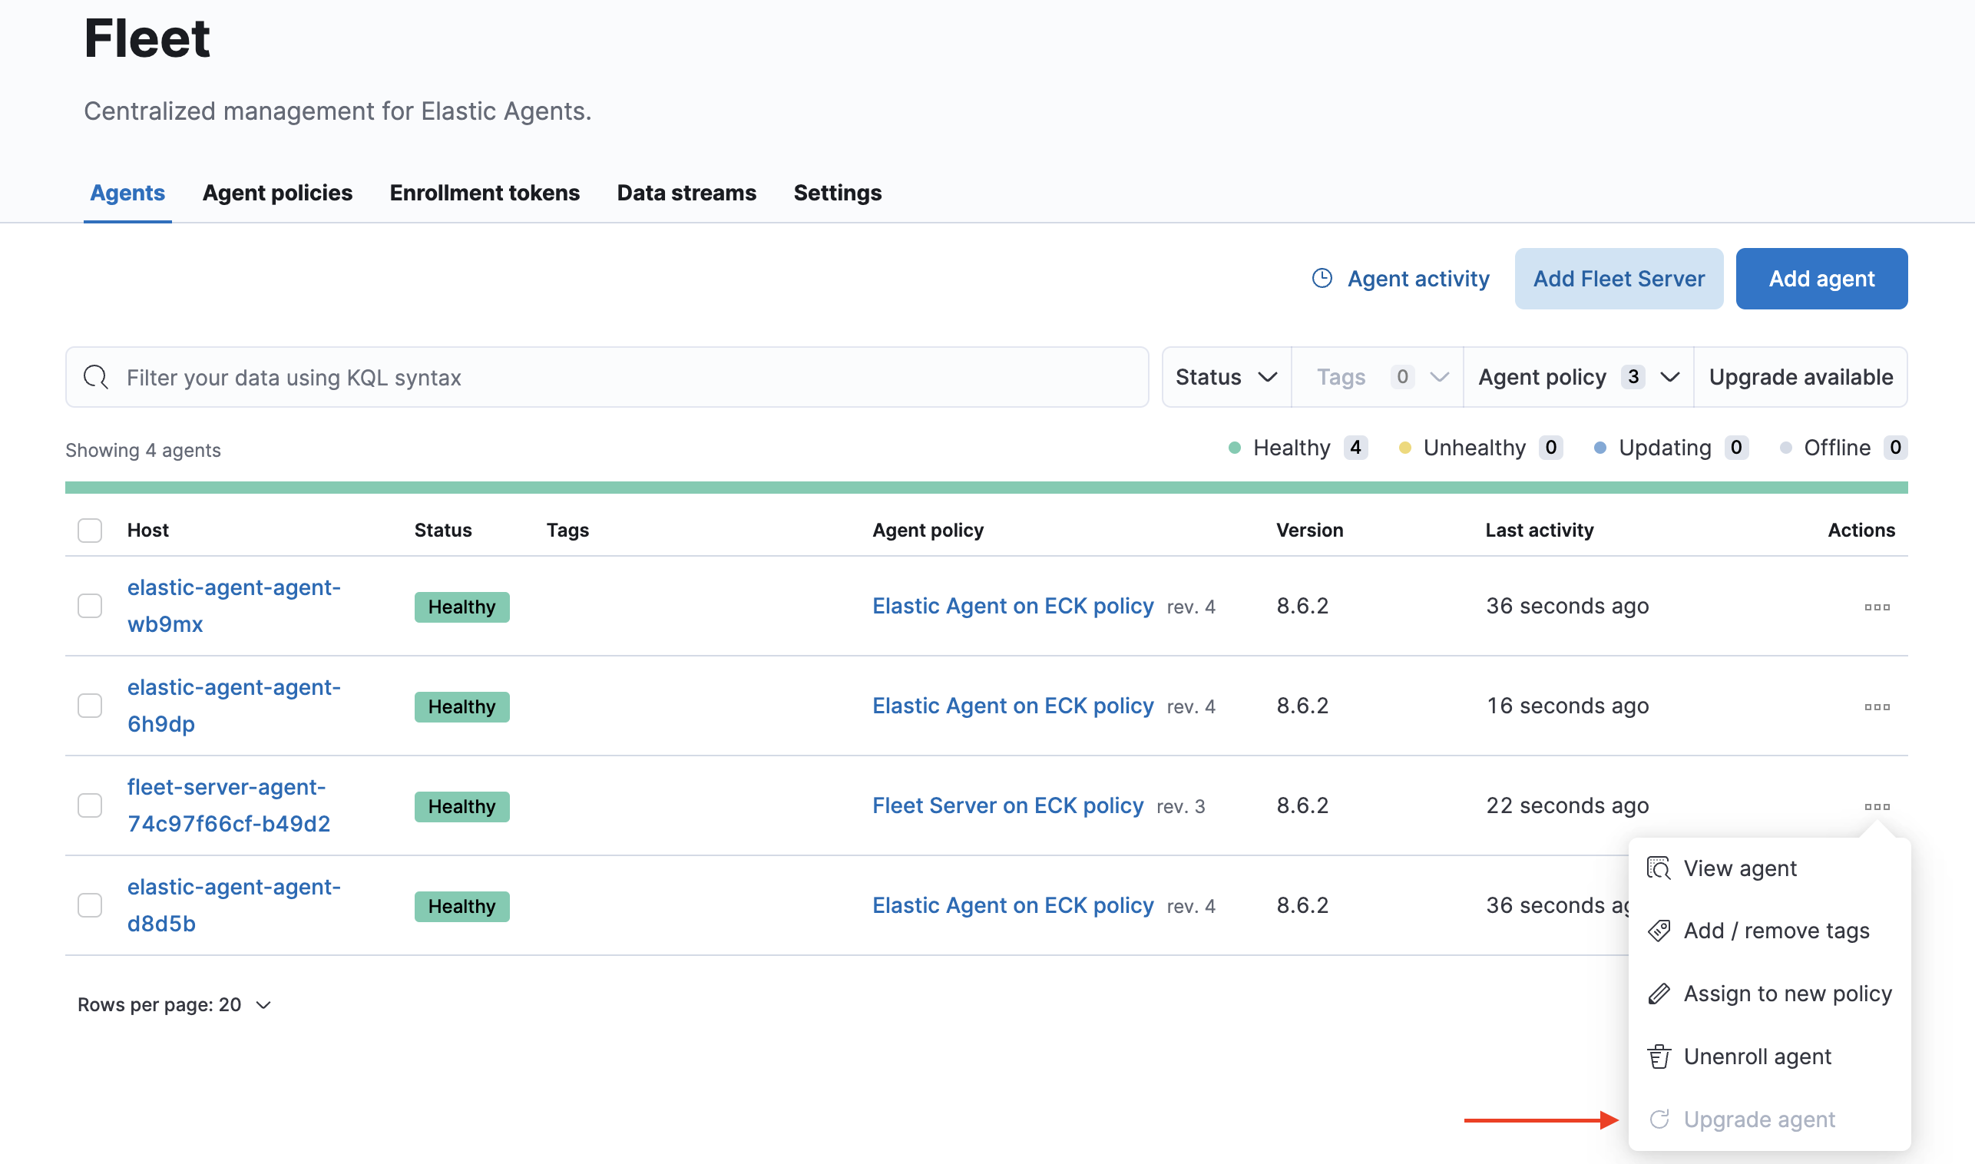Click the green agent health status bar
The width and height of the screenshot is (1975, 1164).
(985, 488)
